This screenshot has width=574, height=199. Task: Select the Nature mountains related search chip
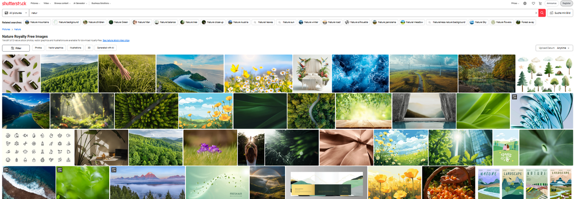coord(37,22)
